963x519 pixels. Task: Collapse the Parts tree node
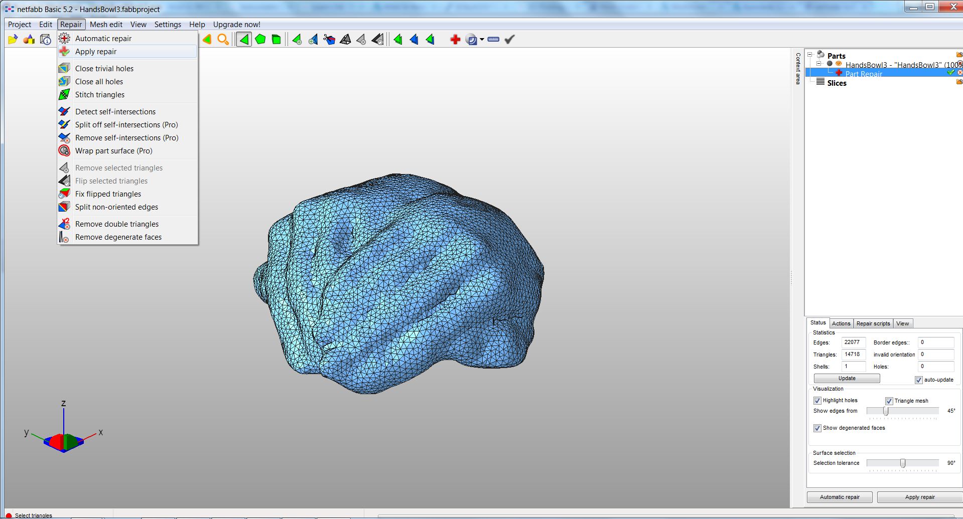click(809, 55)
